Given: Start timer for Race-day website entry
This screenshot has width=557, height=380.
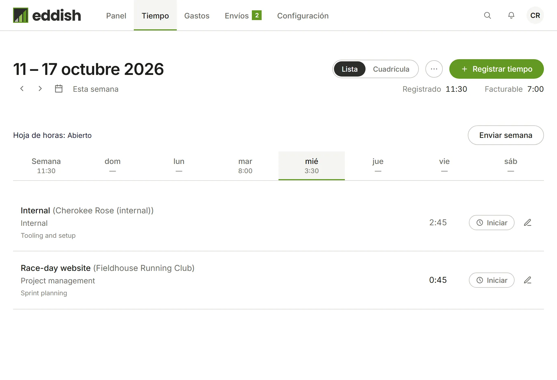Looking at the screenshot, I should [491, 280].
